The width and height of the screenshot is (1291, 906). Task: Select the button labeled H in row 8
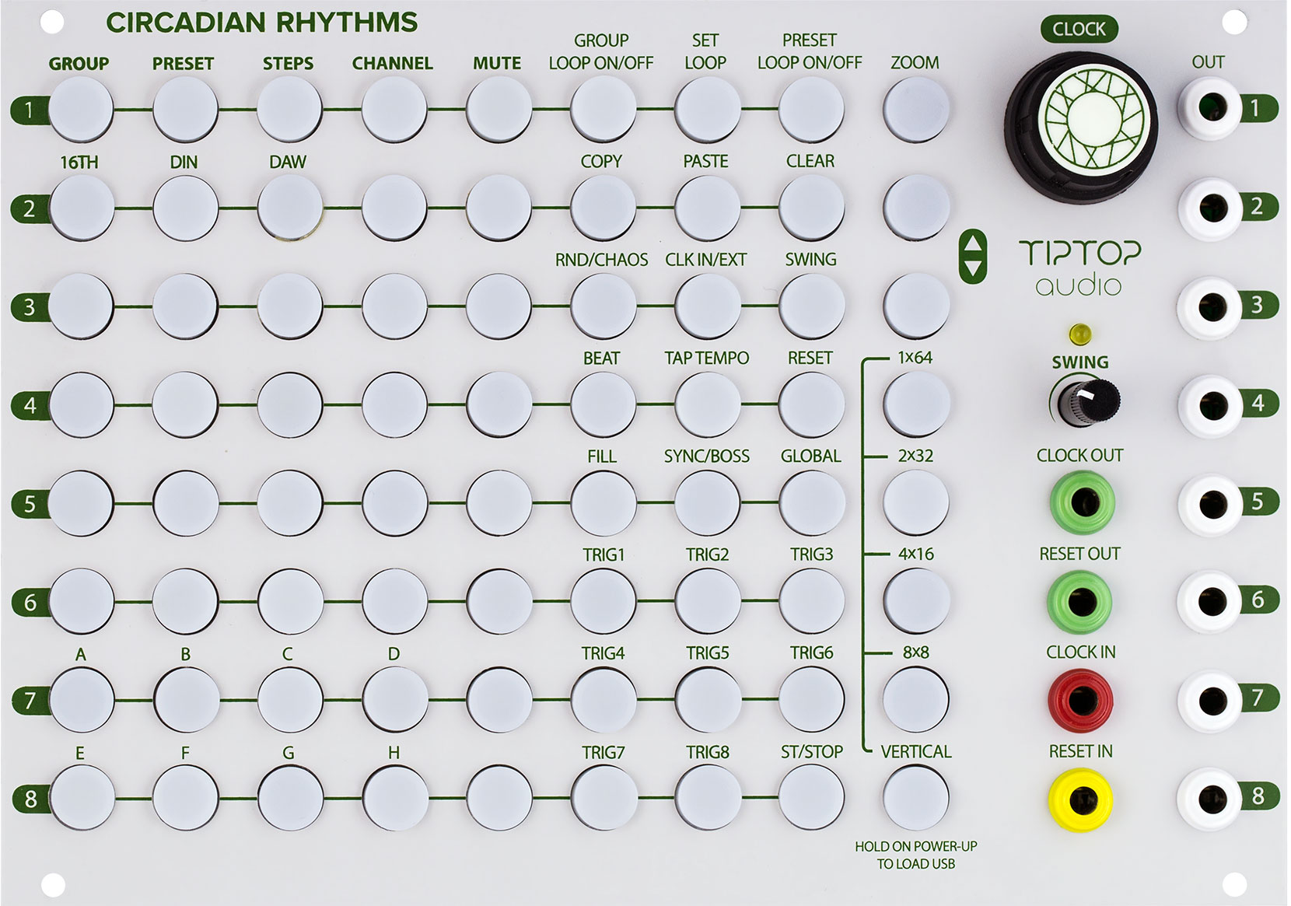tap(394, 798)
